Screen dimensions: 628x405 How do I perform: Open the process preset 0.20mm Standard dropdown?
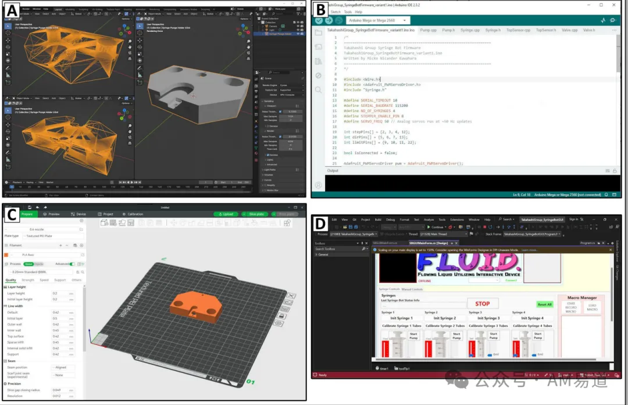point(42,272)
